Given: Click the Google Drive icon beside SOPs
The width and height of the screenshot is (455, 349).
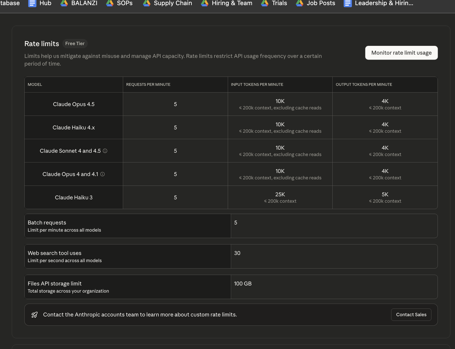Looking at the screenshot, I should (110, 3).
